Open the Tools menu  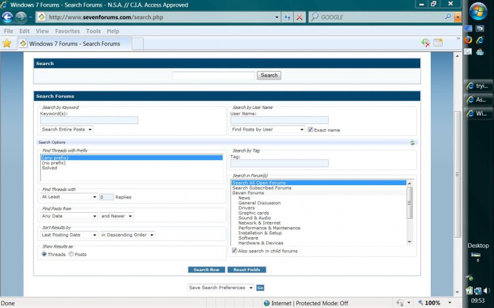[93, 31]
